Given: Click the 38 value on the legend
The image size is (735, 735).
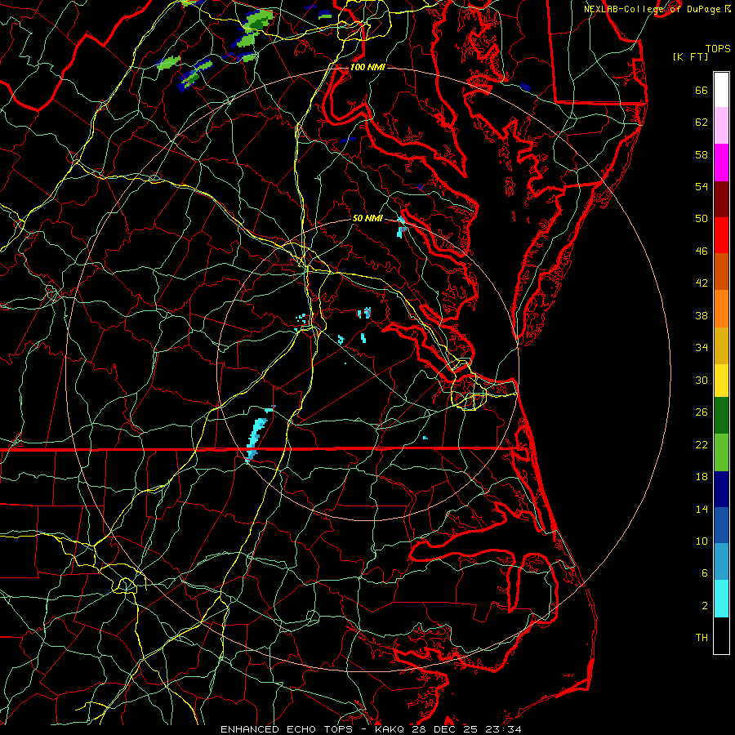Looking at the screenshot, I should 702,315.
